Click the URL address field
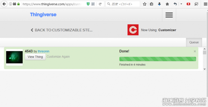This screenshot has width=208, height=107. click(52, 4)
